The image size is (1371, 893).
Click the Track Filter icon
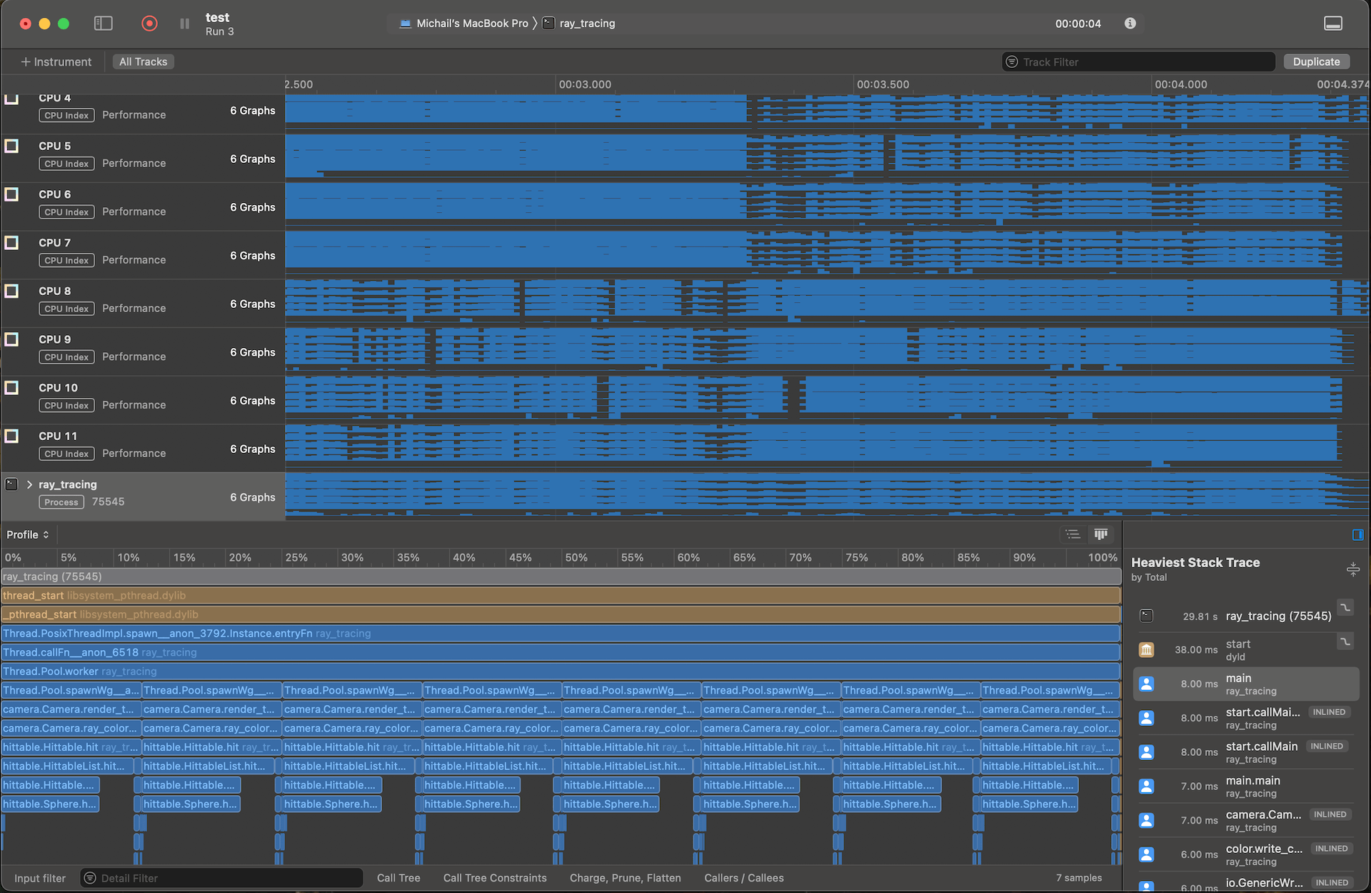pyautogui.click(x=1012, y=62)
